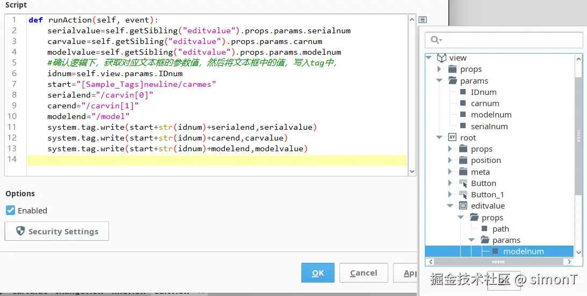Click the open folder icon beside view params

point(453,81)
